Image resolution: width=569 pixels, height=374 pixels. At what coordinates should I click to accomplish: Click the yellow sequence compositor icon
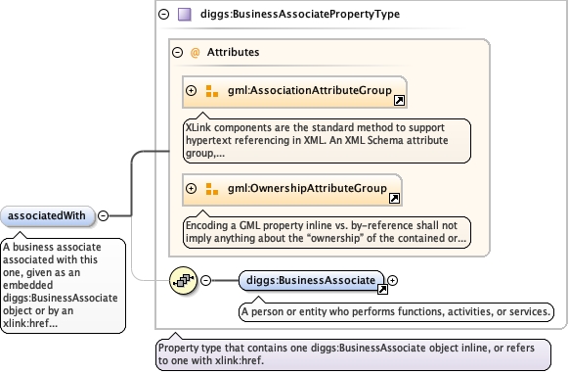[x=183, y=281]
